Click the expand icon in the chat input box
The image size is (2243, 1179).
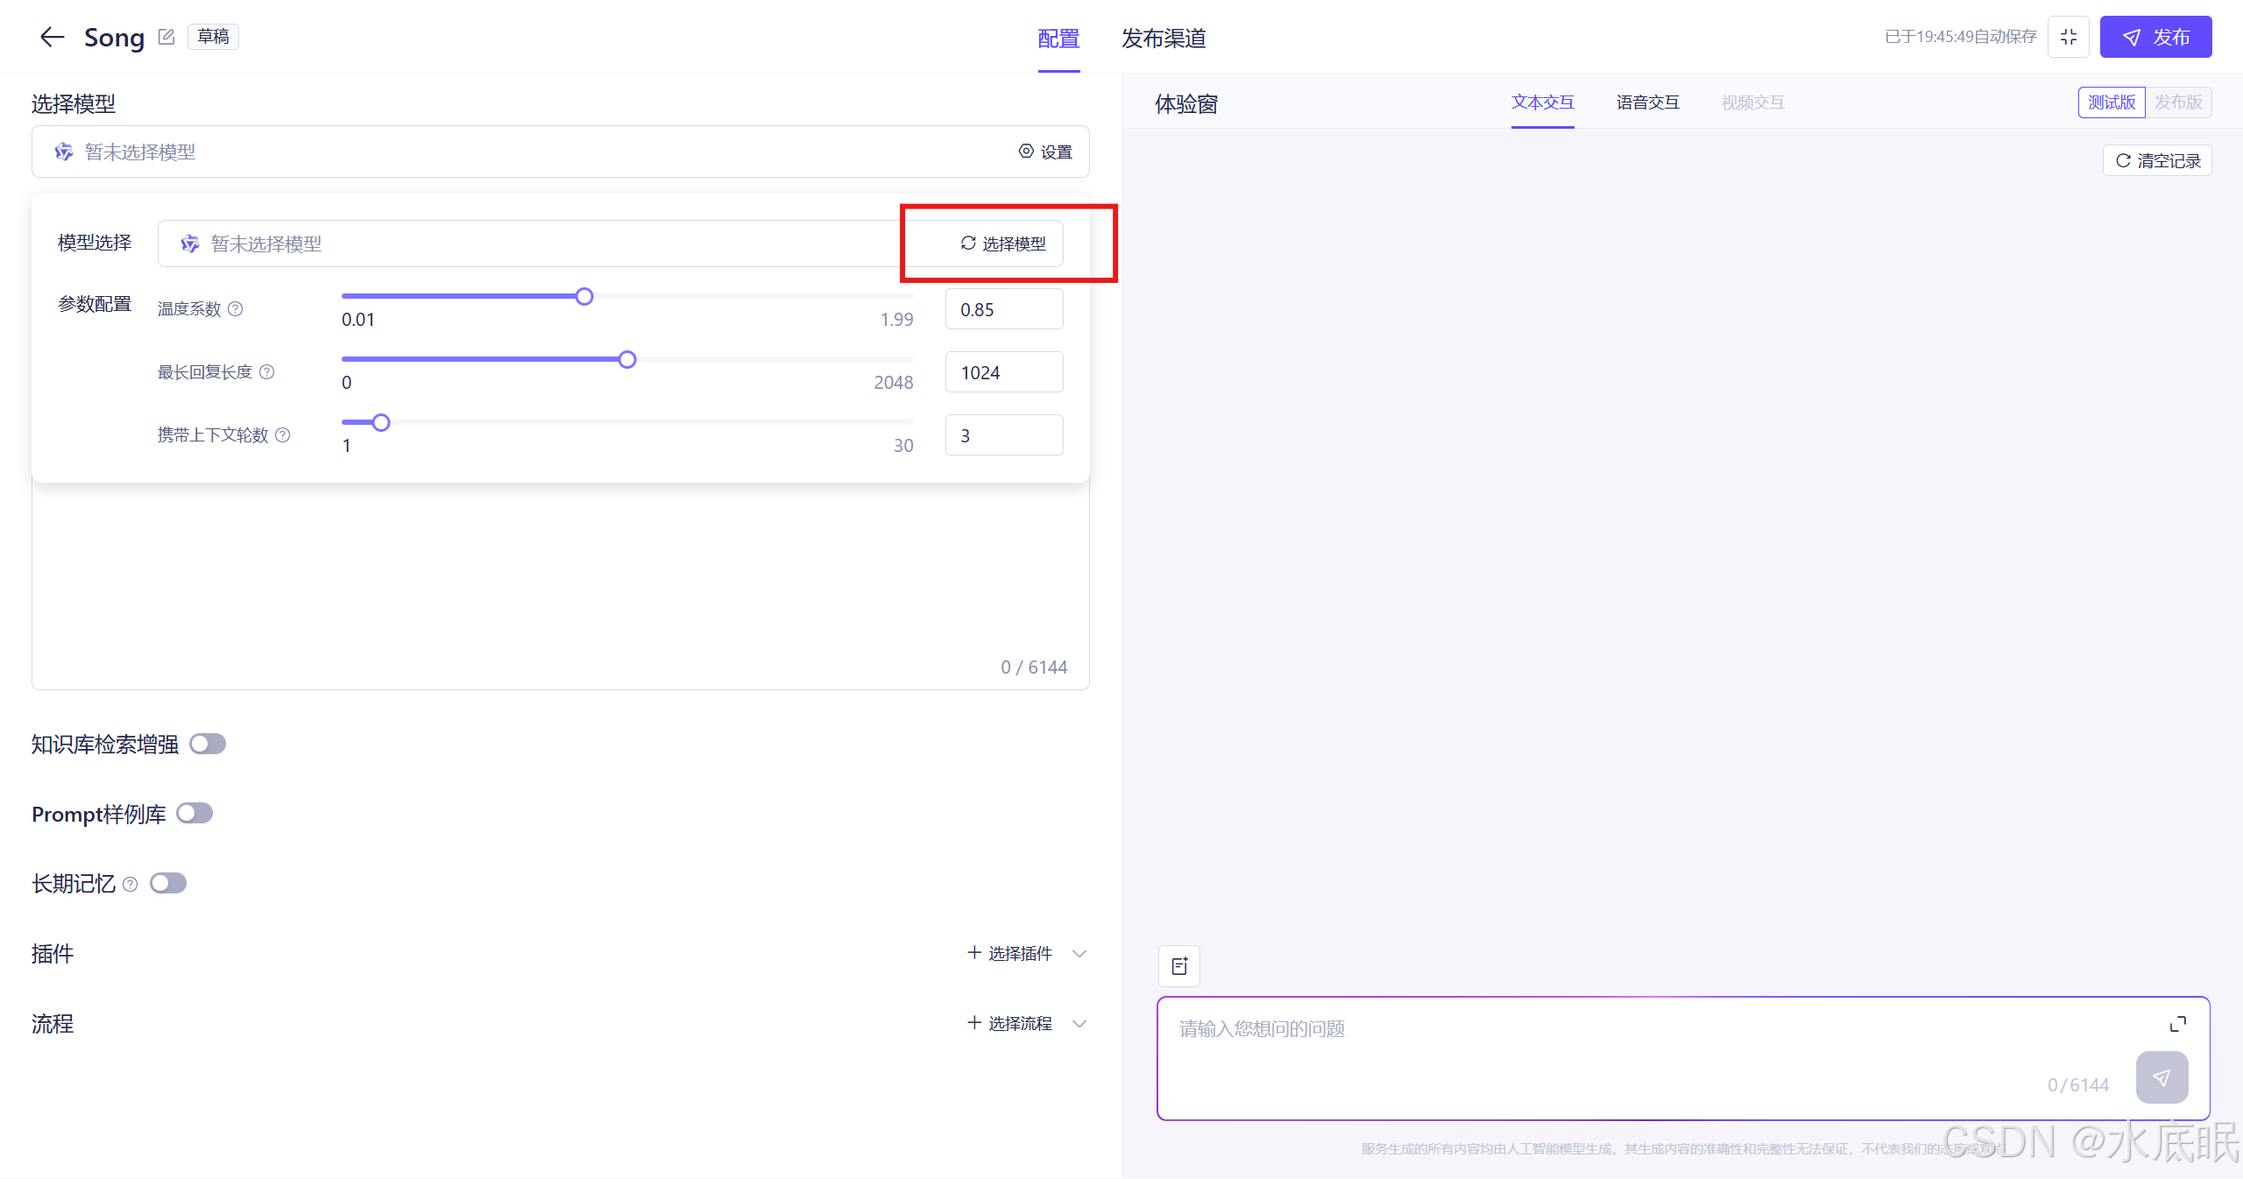(2177, 1025)
